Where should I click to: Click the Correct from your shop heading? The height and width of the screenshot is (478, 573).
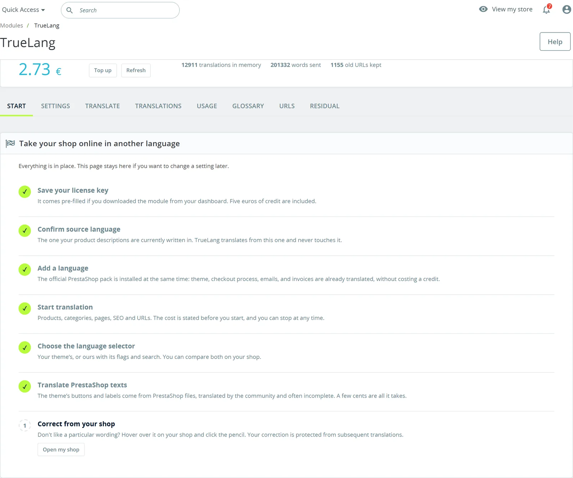click(x=76, y=424)
